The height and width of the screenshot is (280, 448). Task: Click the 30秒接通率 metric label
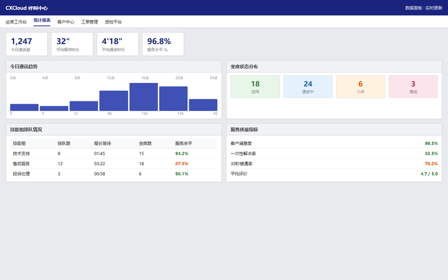pos(241,164)
